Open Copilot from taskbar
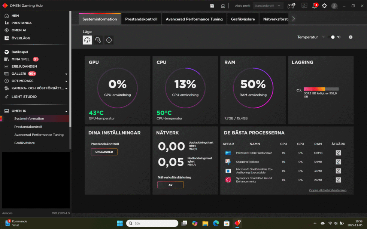This screenshot has height=229, width=367. click(195, 223)
